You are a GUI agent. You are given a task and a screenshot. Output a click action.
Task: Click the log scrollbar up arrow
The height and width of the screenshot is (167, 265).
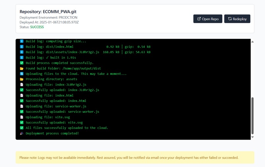252,41
